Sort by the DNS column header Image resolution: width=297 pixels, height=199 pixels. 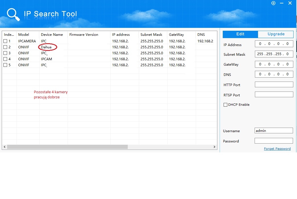coord(206,35)
